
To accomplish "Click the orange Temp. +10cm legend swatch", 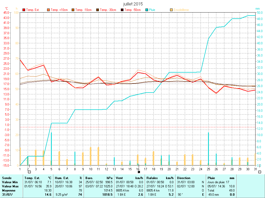I will click(48, 10).
